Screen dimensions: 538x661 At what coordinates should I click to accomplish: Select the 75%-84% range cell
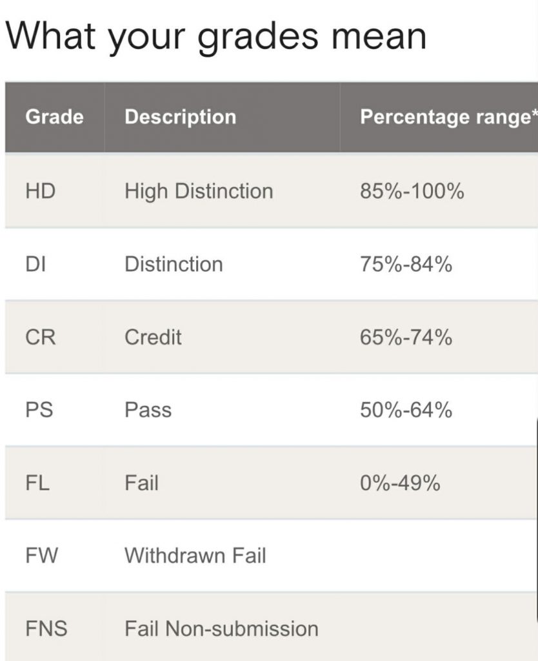tap(406, 264)
